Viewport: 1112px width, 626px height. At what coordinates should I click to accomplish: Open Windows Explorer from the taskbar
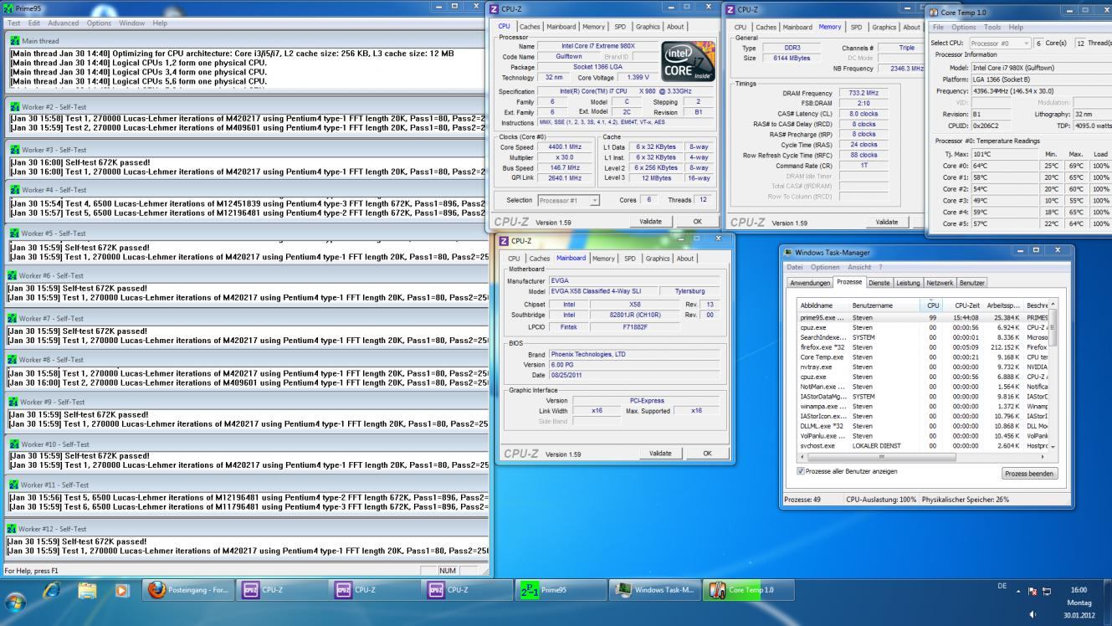click(87, 590)
